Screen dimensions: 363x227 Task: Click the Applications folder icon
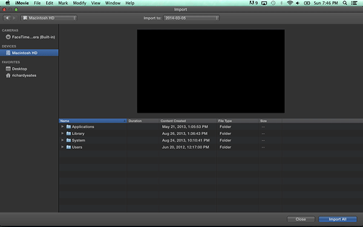[x=68, y=127]
